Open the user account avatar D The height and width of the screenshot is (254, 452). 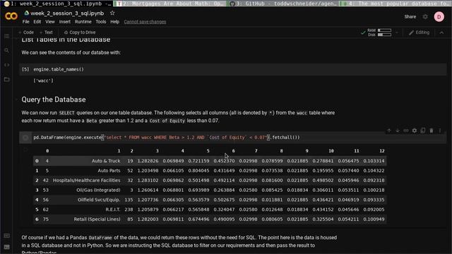439,17
